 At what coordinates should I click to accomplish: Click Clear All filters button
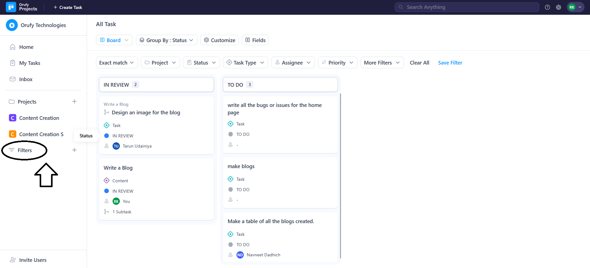tap(419, 63)
